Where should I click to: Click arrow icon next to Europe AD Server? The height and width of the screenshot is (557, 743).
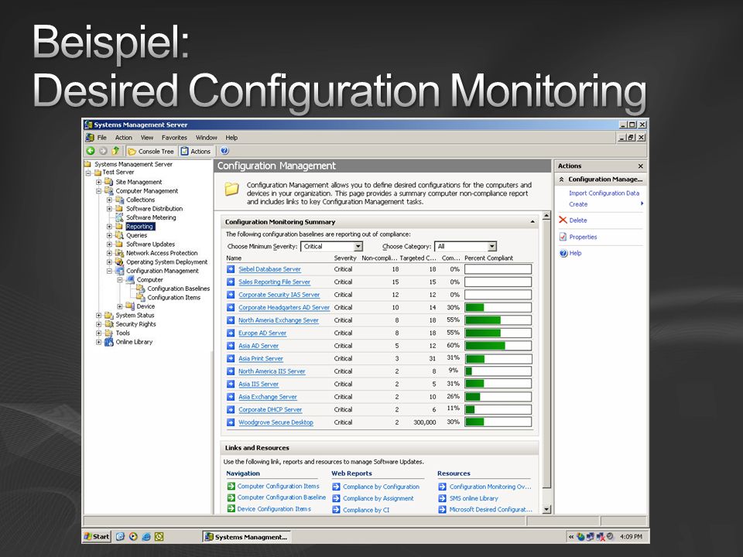tap(231, 333)
